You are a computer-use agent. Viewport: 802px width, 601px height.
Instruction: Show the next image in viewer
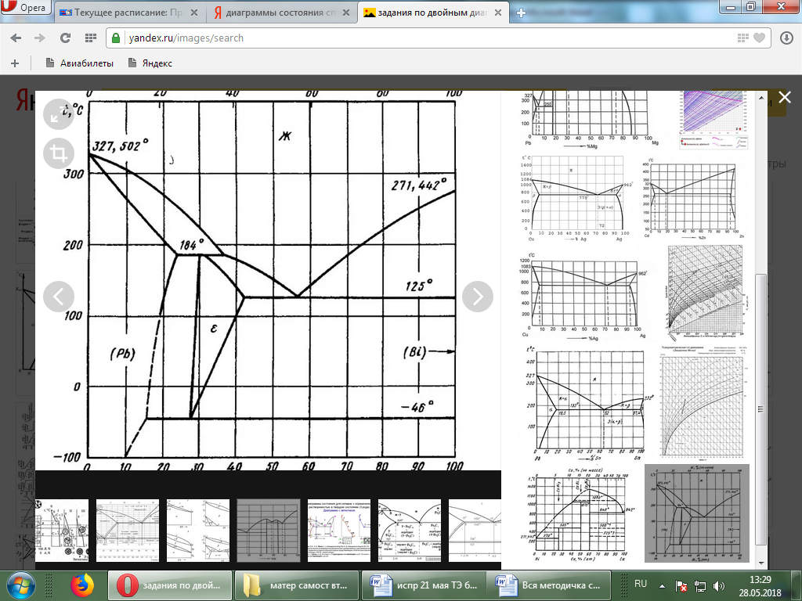click(x=478, y=297)
